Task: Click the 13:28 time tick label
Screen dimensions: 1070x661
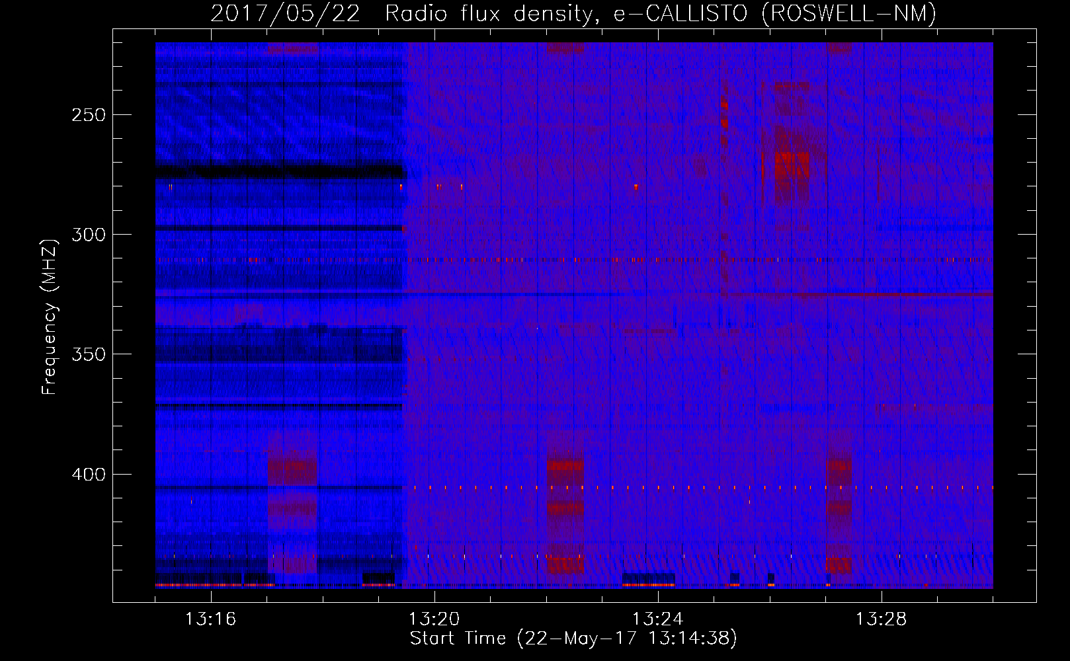Action: tap(881, 619)
